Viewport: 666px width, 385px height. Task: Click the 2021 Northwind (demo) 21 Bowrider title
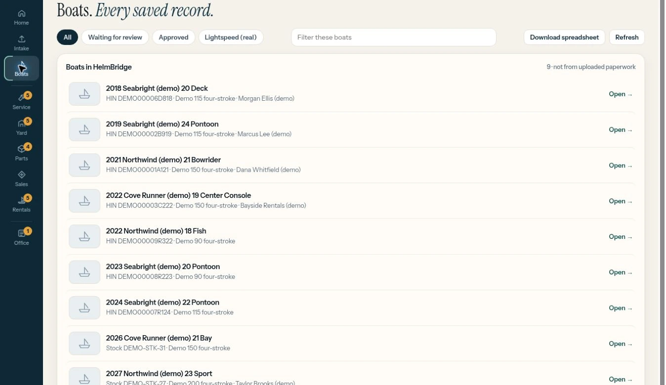pyautogui.click(x=164, y=160)
